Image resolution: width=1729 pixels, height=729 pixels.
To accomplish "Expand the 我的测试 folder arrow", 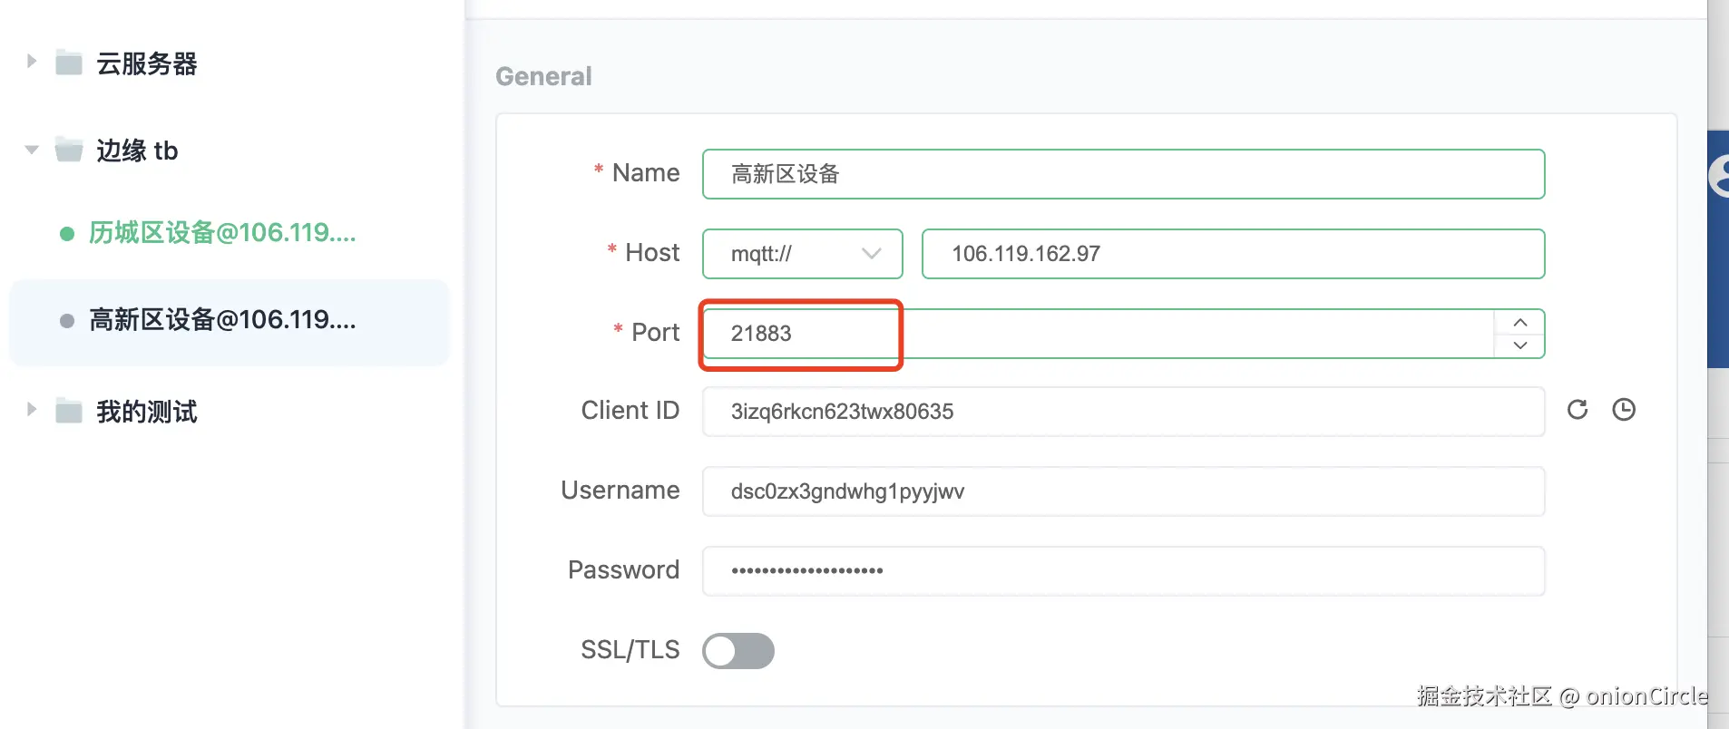I will point(32,410).
